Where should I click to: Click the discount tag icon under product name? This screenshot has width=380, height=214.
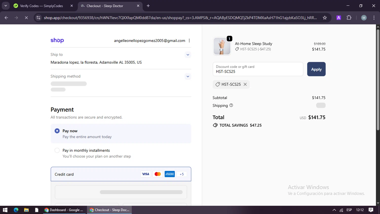pyautogui.click(x=237, y=49)
